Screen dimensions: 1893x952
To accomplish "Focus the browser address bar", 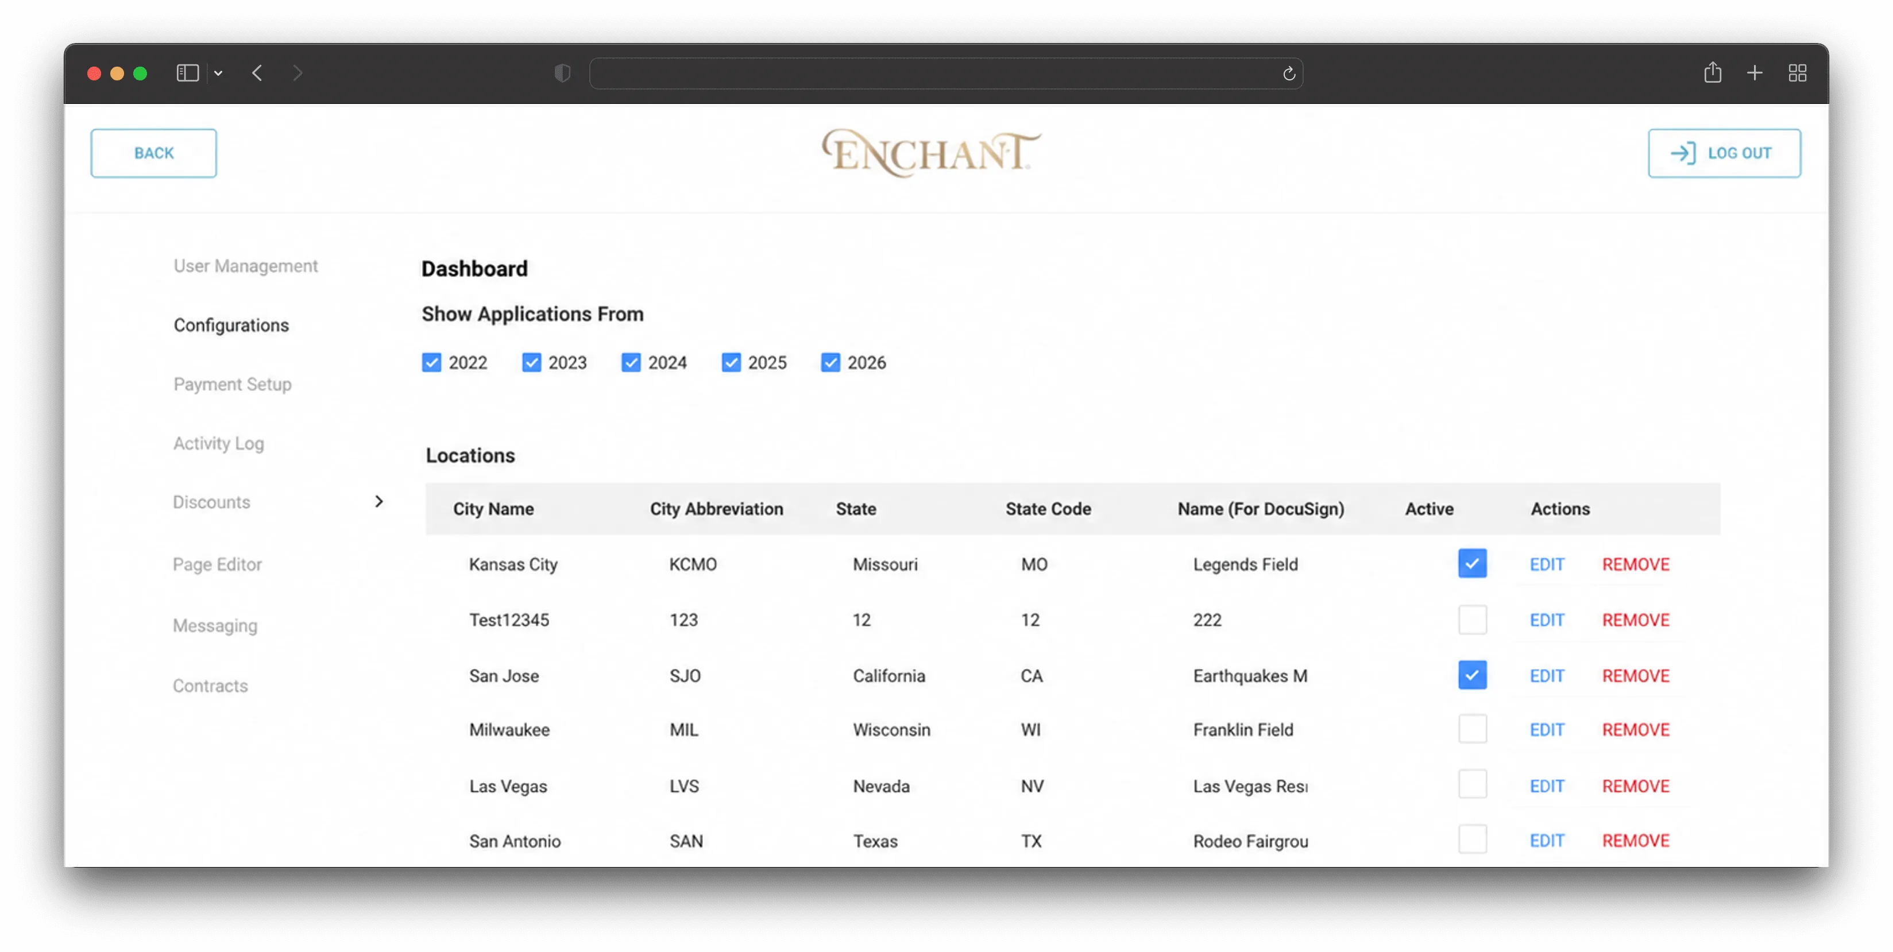I will [x=946, y=73].
